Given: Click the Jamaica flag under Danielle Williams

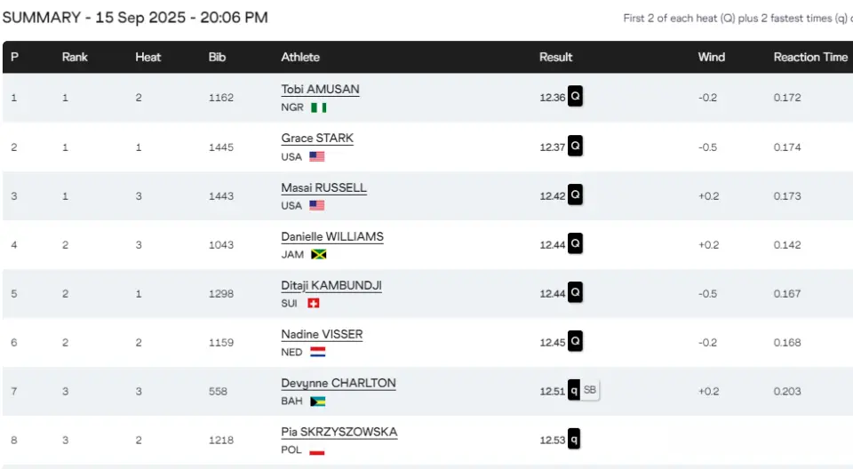Looking at the screenshot, I should (319, 254).
